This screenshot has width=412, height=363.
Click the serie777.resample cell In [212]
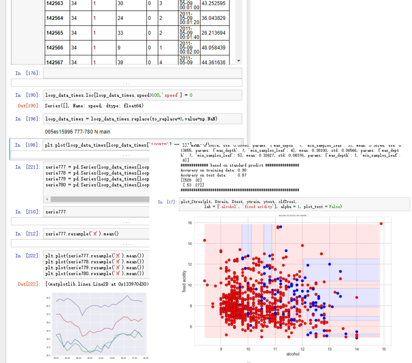click(96, 234)
